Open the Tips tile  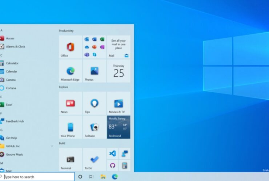pyautogui.click(x=95, y=103)
